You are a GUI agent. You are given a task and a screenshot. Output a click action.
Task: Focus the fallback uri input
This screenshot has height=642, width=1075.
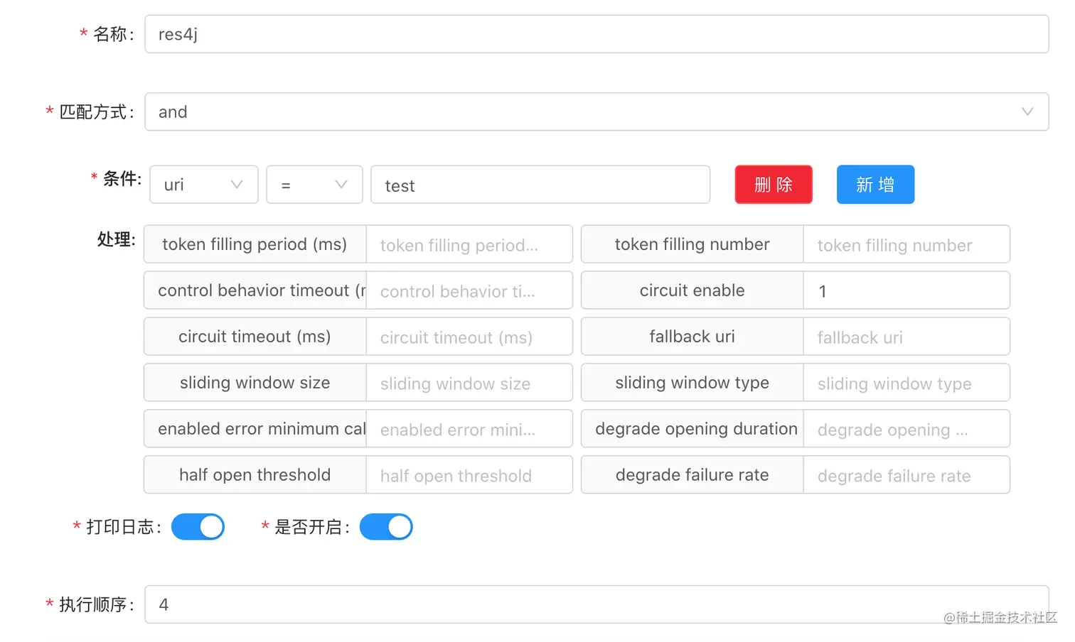point(906,337)
